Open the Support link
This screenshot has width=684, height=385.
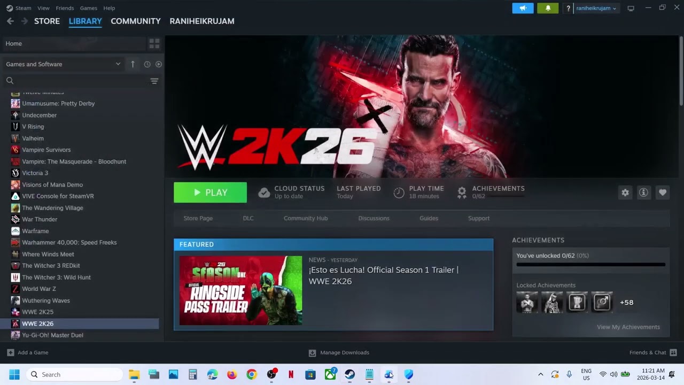tap(479, 218)
